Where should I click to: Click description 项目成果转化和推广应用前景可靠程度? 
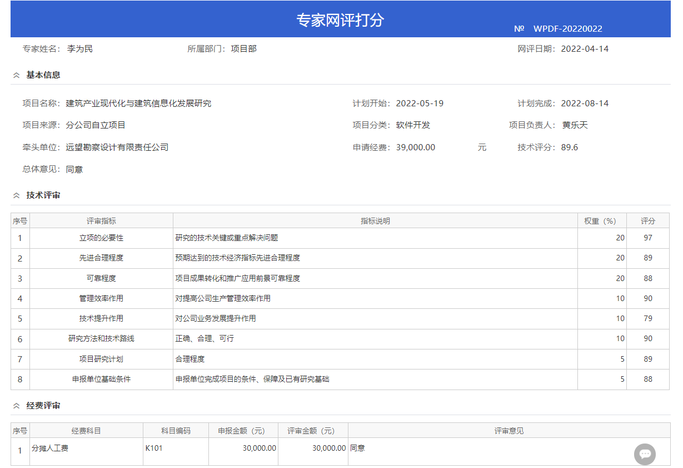pyautogui.click(x=238, y=278)
